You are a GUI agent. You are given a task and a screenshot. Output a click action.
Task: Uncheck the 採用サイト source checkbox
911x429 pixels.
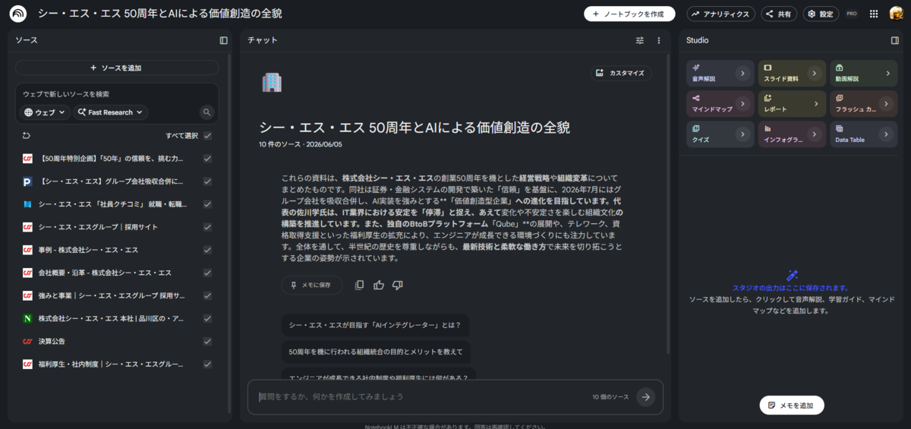(x=207, y=227)
